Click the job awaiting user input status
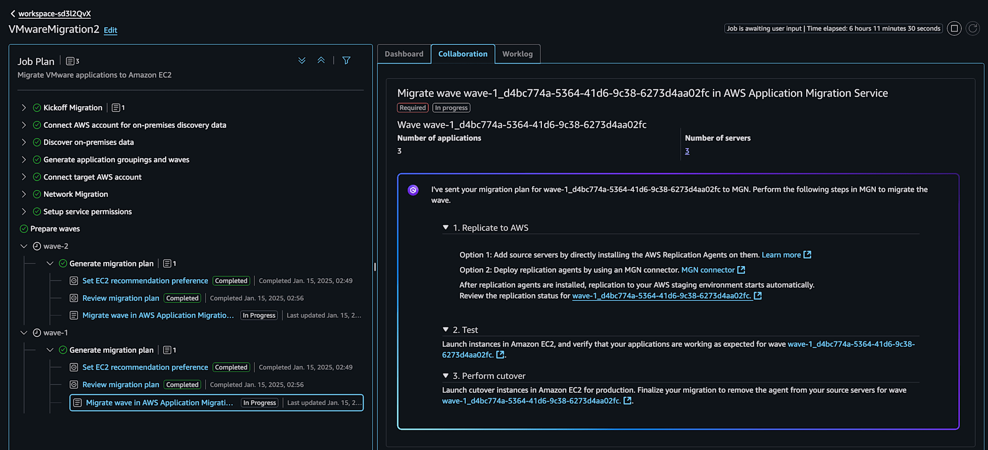The height and width of the screenshot is (450, 988). point(833,29)
